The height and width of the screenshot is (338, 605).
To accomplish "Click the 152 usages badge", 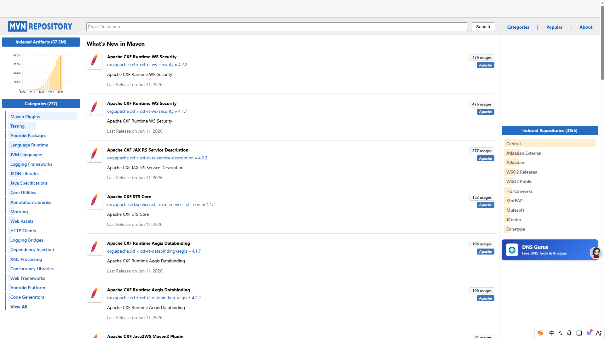I will click(x=481, y=198).
